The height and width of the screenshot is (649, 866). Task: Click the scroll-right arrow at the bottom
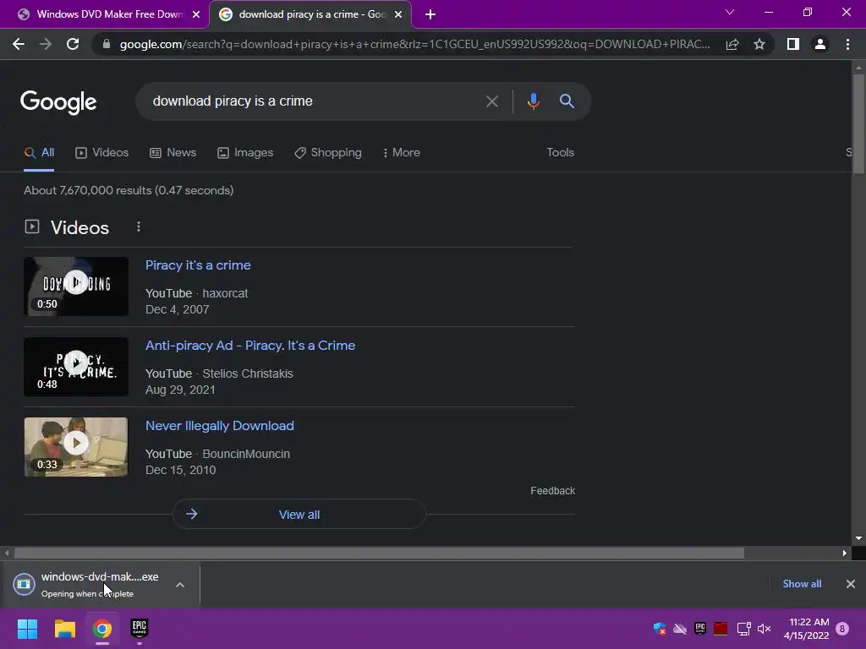845,553
